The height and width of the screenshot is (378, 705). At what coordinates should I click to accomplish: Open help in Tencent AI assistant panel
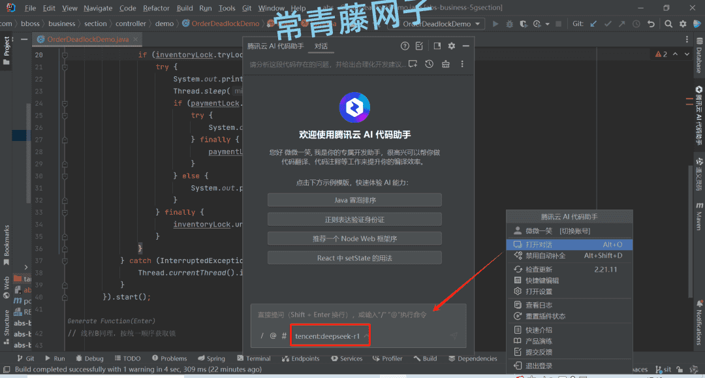pos(405,46)
